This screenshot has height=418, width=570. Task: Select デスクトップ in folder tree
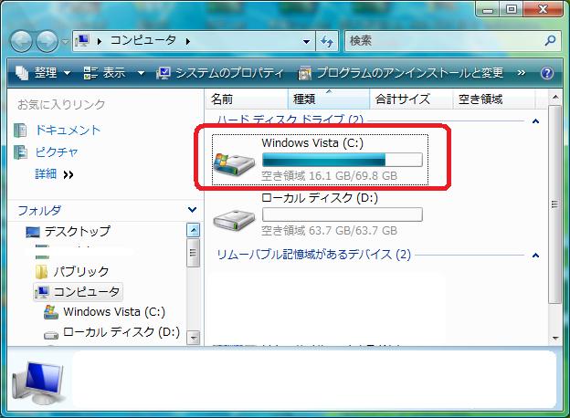(x=78, y=231)
